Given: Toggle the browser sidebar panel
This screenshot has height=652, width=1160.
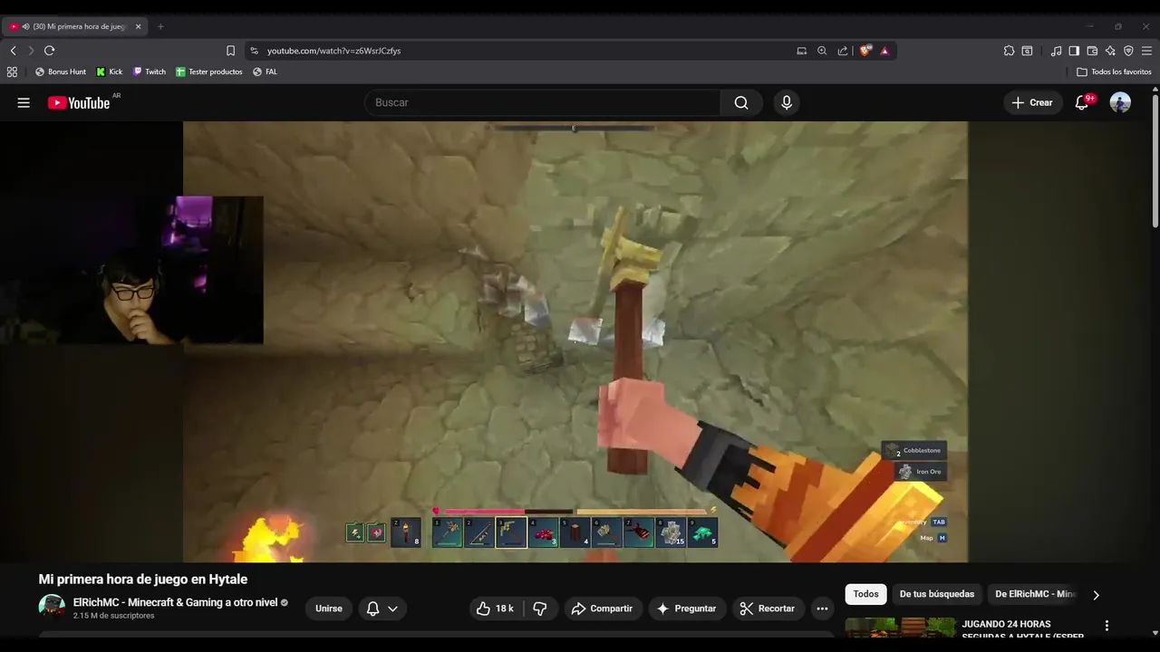Looking at the screenshot, I should pos(1074,51).
